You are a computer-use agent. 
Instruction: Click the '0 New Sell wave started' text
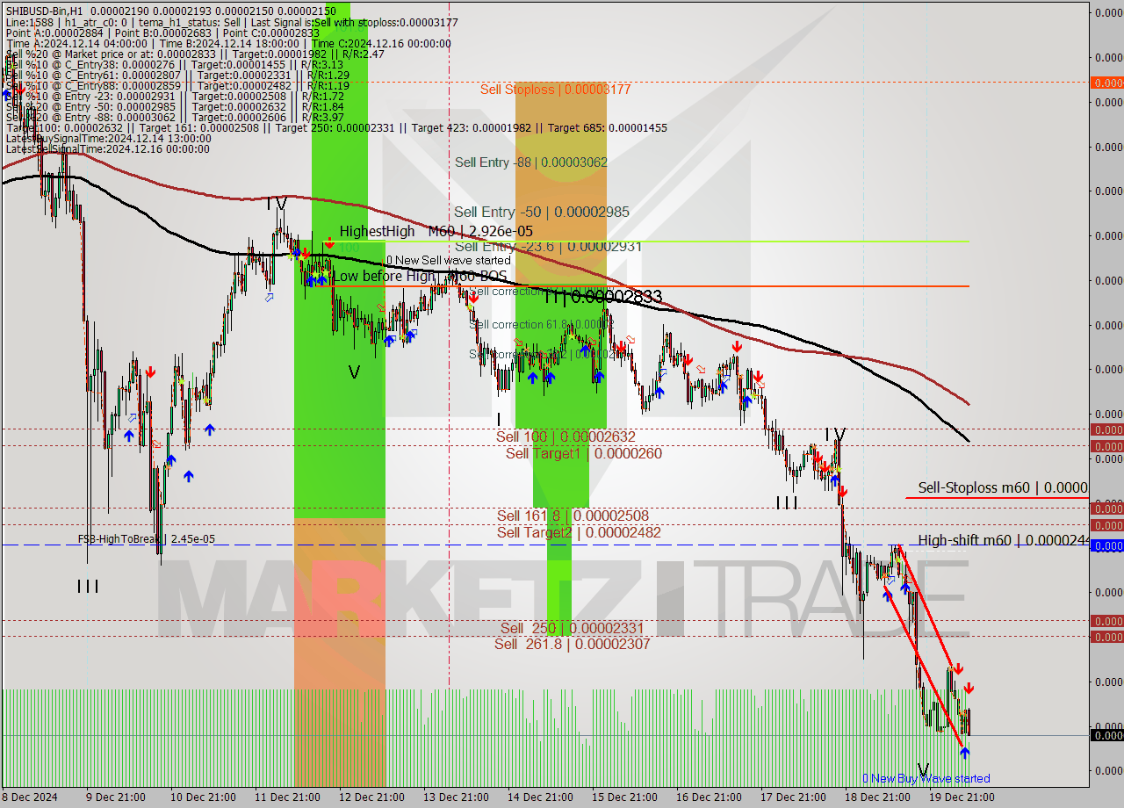coord(448,260)
